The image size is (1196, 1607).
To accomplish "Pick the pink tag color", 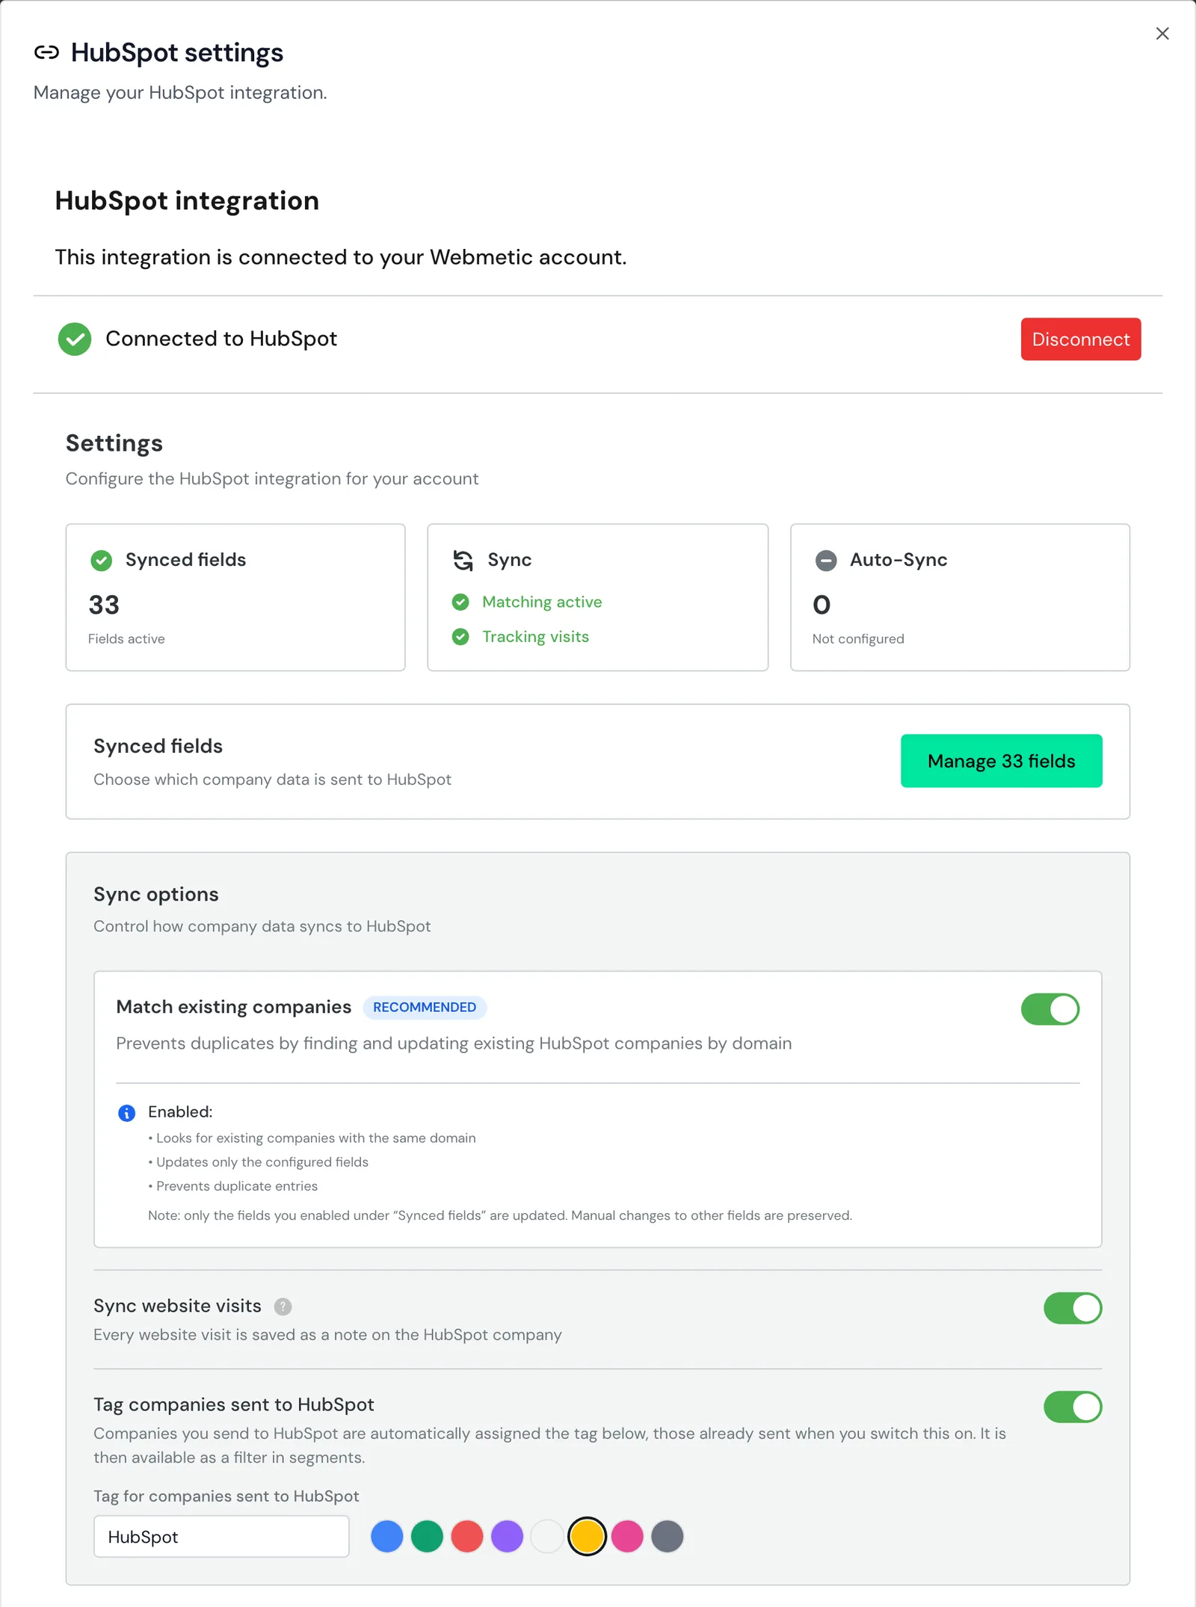I will tap(627, 1537).
